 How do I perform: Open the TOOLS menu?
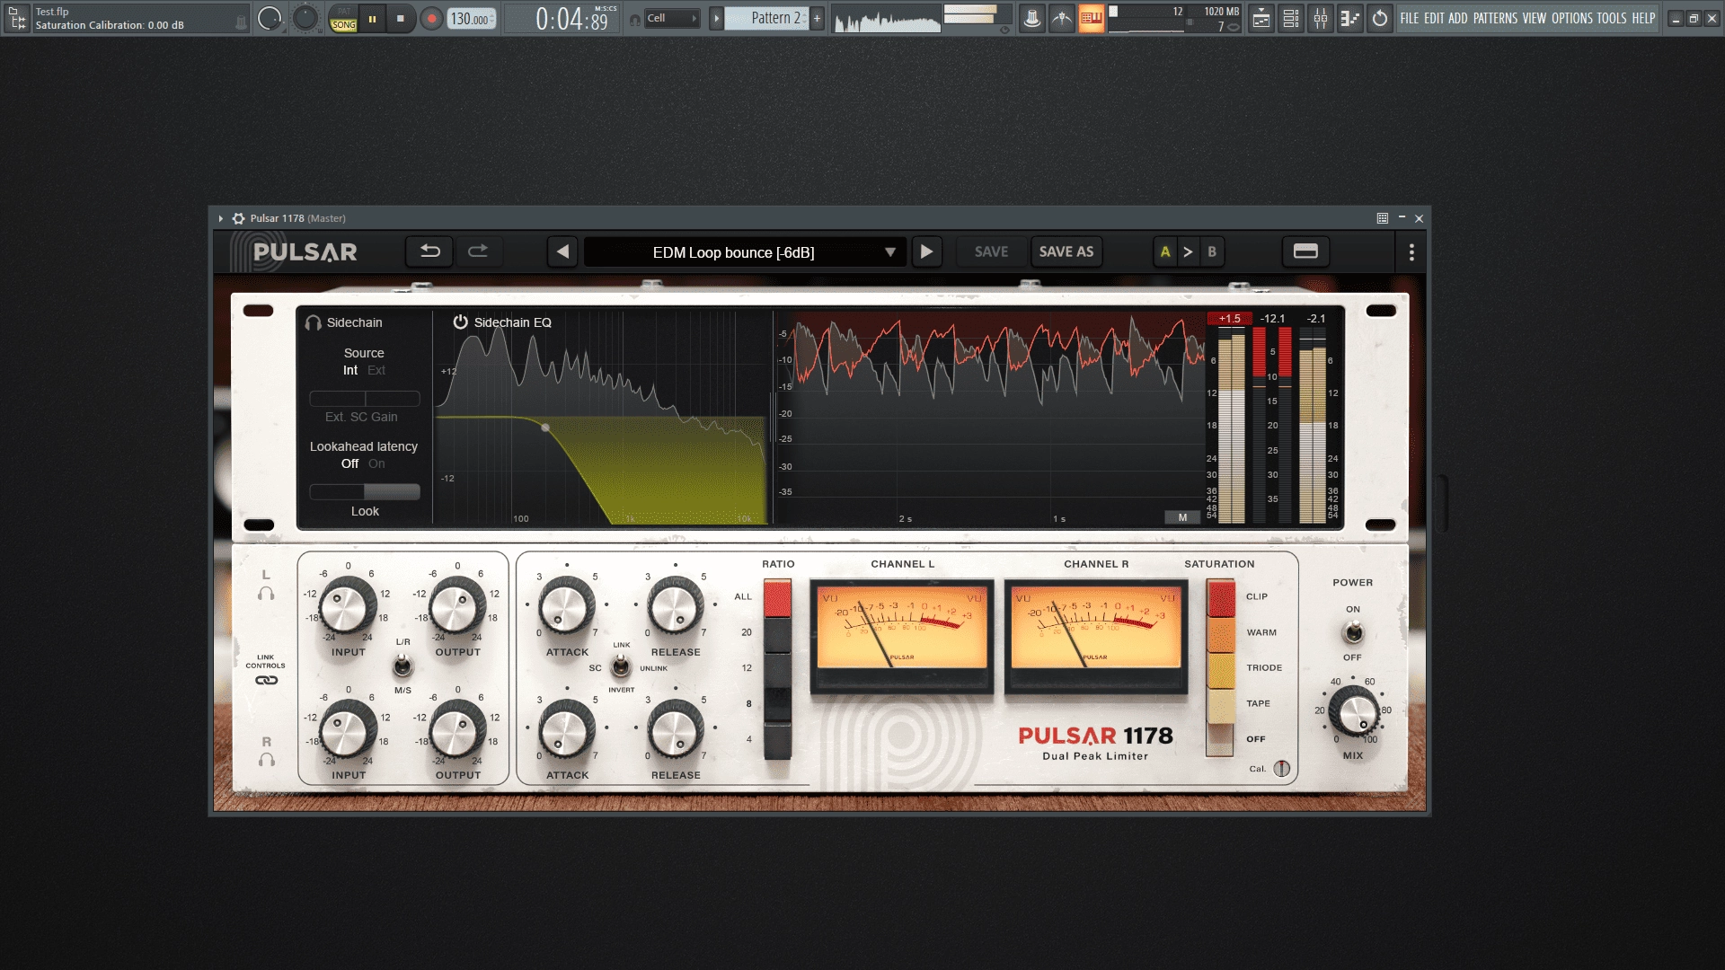tap(1612, 18)
